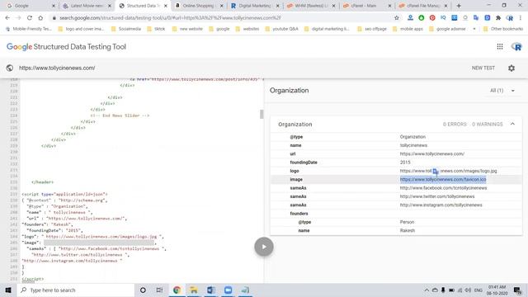This screenshot has height=297, width=528.
Task: Open the Windows Start menu
Action: click(x=8, y=290)
